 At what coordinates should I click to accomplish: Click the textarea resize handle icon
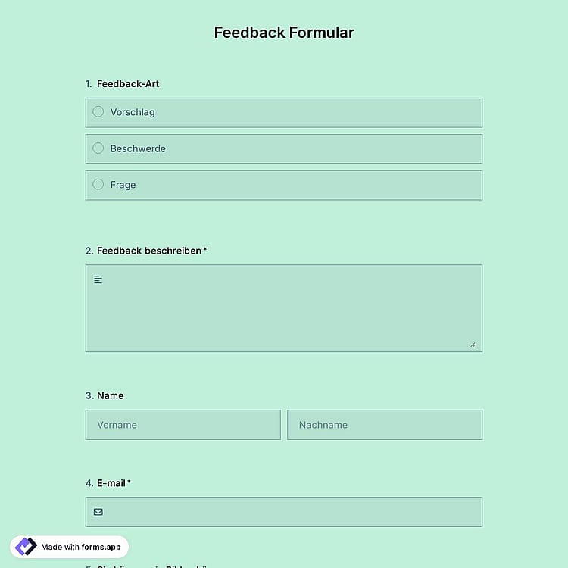click(473, 345)
